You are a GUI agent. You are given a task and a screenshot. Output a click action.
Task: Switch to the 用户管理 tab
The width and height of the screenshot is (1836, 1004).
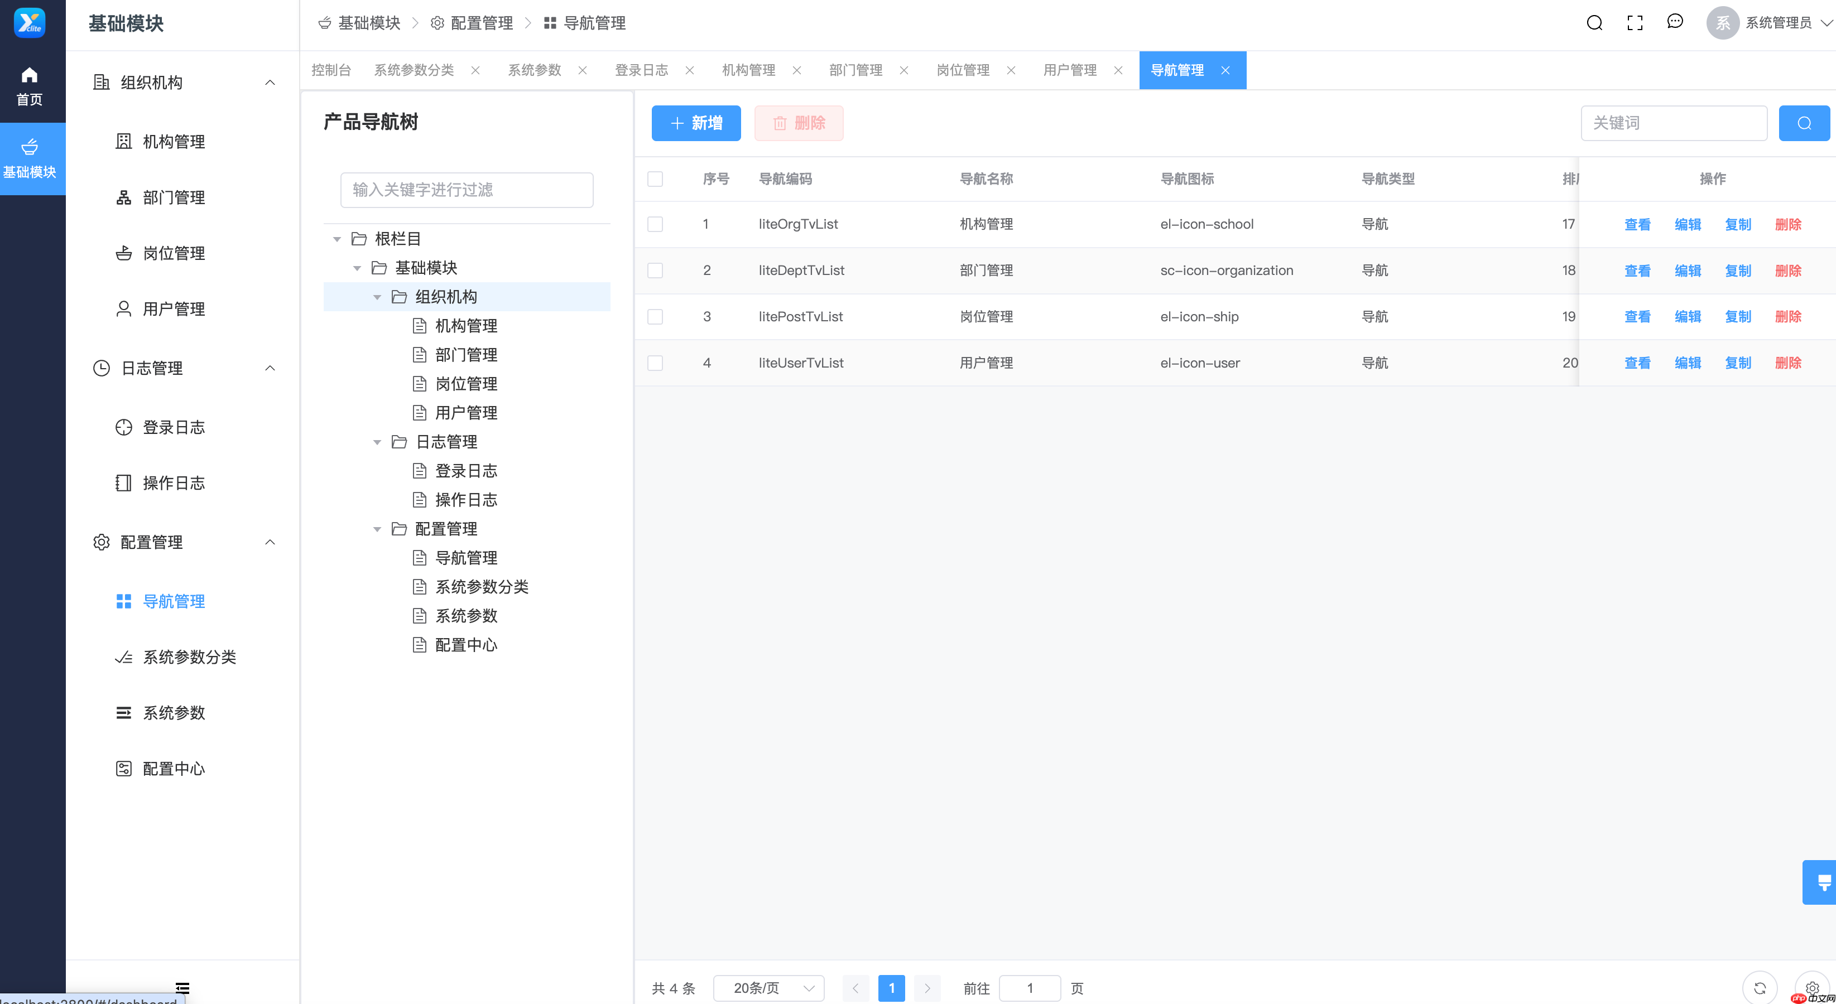(1069, 70)
